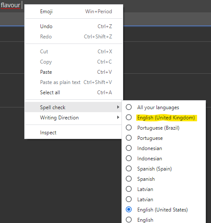This screenshot has height=223, width=211.
Task: Select Portuguese (Brazil) spell check language
Action: pyautogui.click(x=164, y=128)
